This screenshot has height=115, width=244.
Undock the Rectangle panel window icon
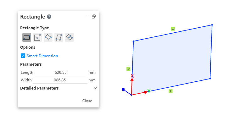[x=94, y=16]
